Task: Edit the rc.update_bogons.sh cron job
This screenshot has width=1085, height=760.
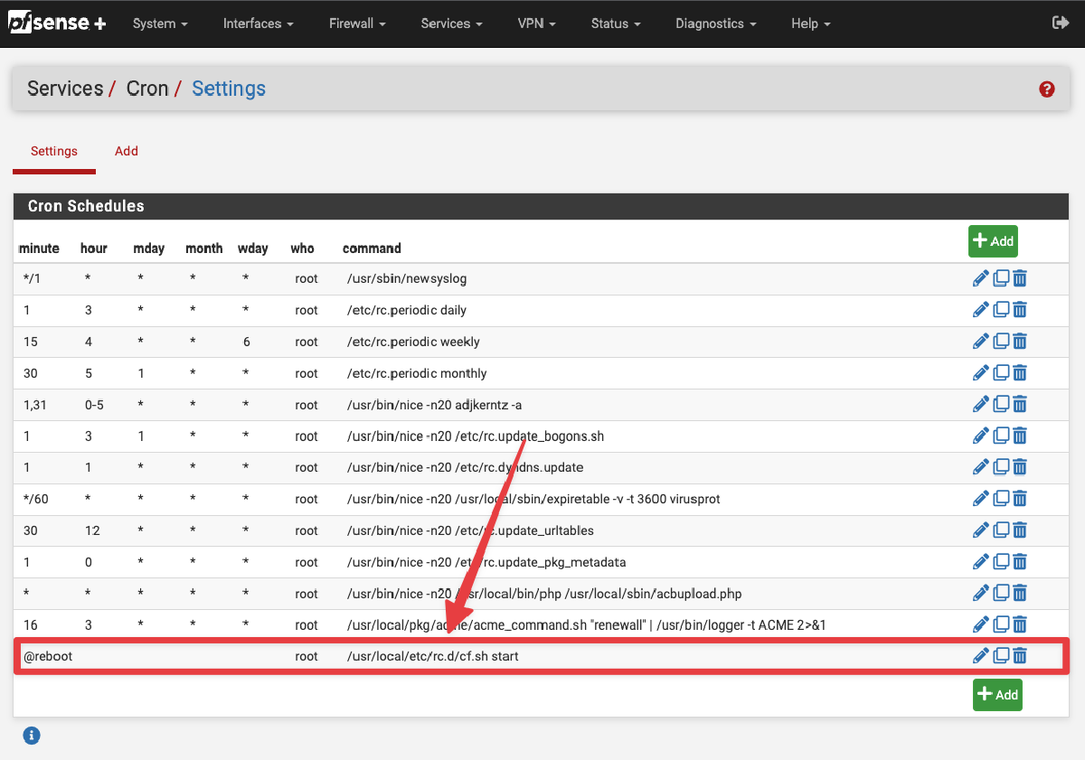Action: [x=980, y=436]
